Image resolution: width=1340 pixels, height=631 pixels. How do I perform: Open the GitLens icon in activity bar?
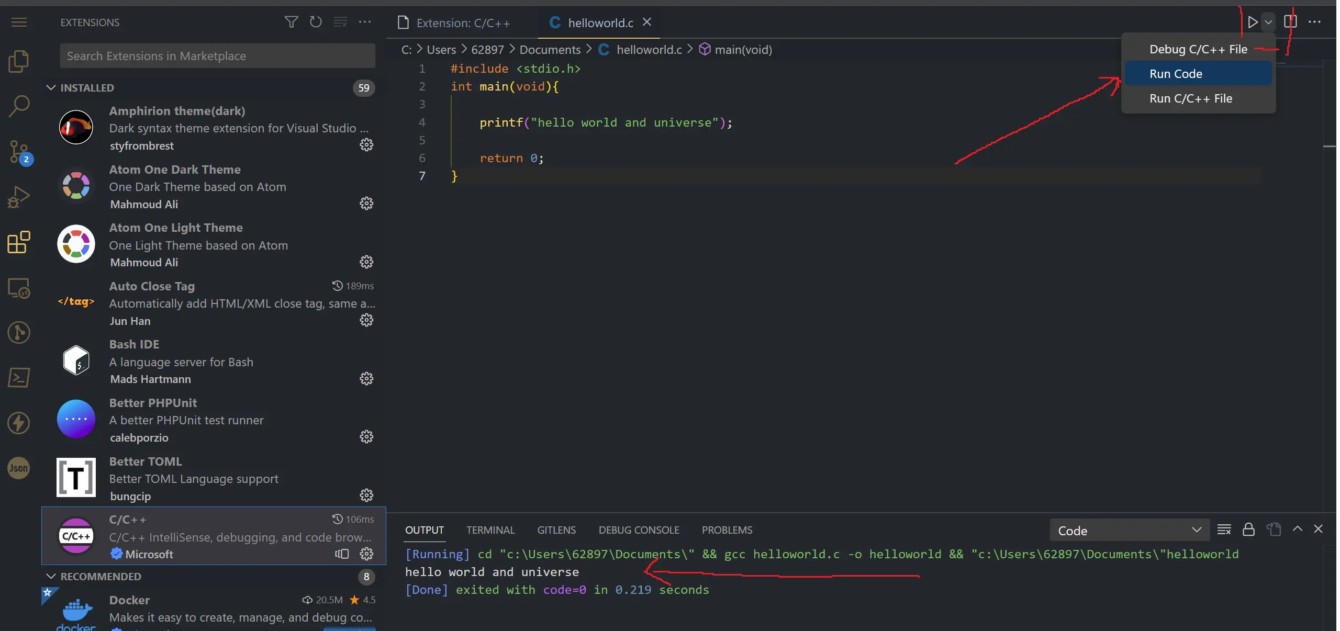(19, 333)
